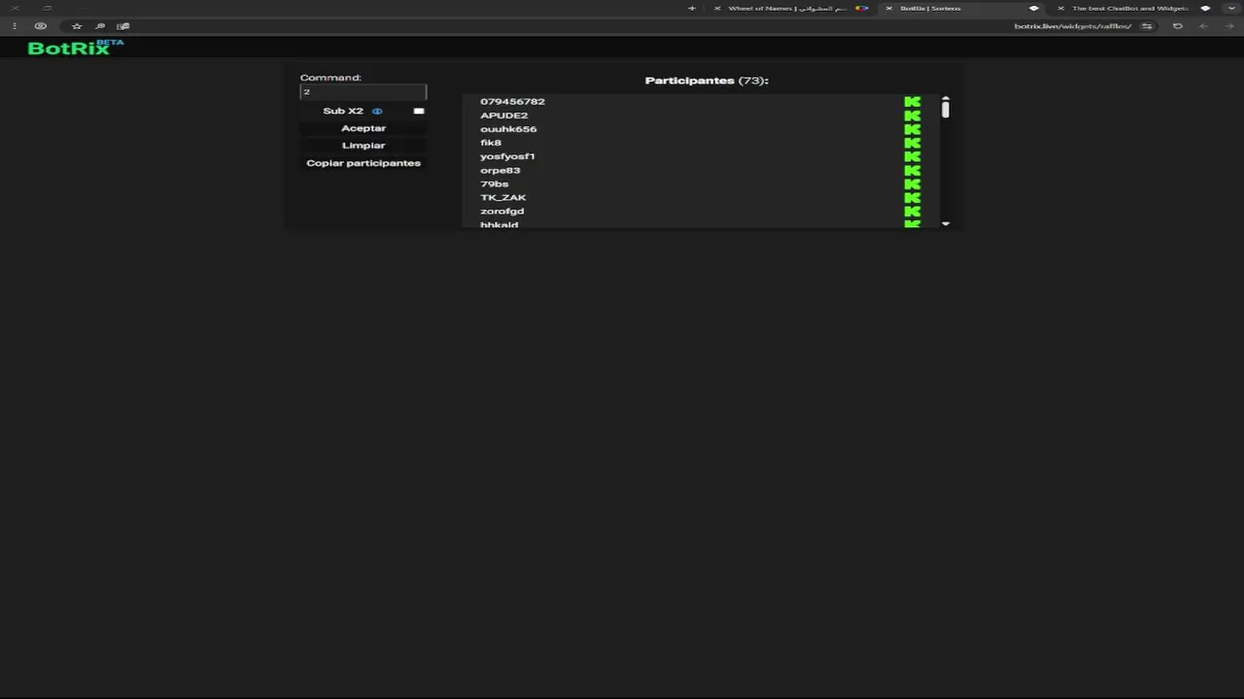Select participant yosfyosf1
1244x699 pixels.
(x=507, y=156)
